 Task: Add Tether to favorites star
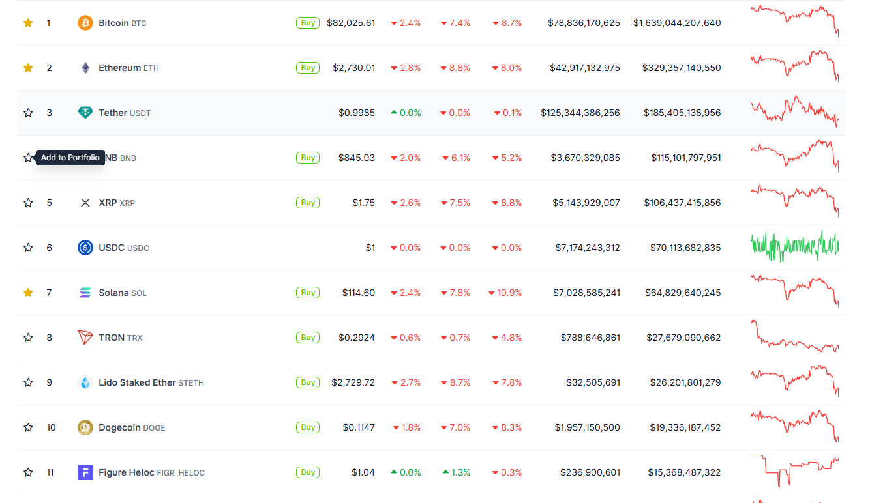pos(28,112)
